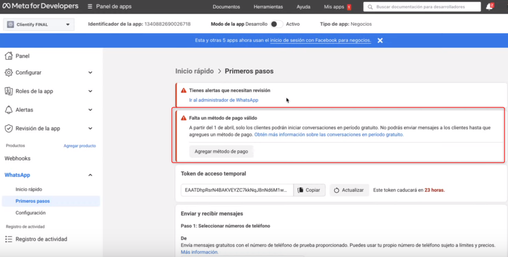
Task: Click "Paso 1: Seleccionar números de teléfono" text
Action: coord(225,226)
